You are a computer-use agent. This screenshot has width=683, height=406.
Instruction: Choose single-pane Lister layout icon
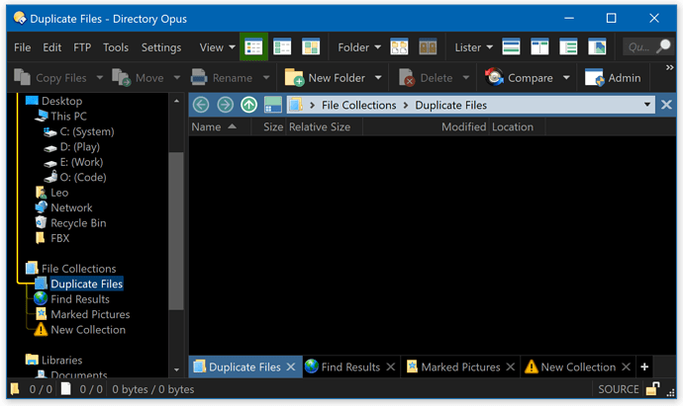click(511, 47)
